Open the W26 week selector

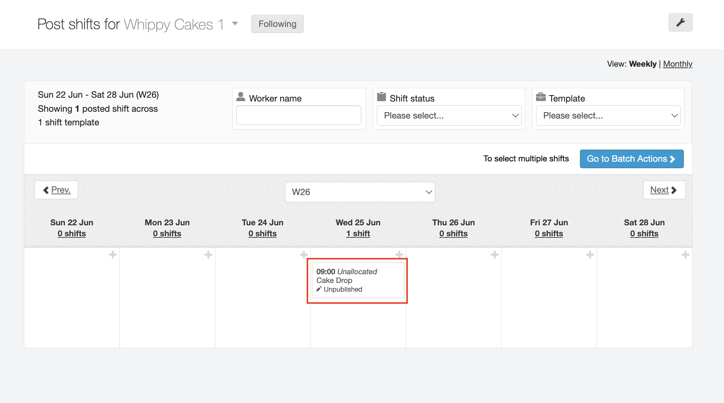tap(360, 192)
